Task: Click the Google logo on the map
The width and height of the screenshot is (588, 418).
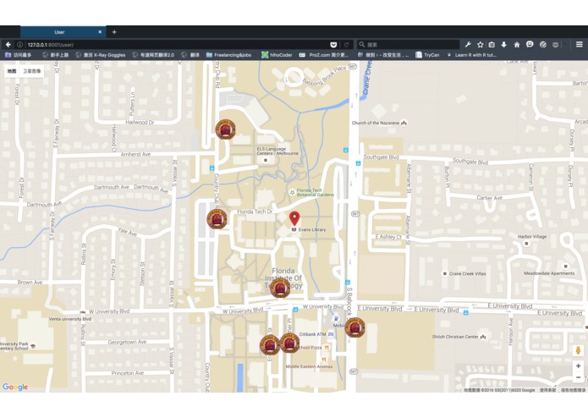Action: 15,387
